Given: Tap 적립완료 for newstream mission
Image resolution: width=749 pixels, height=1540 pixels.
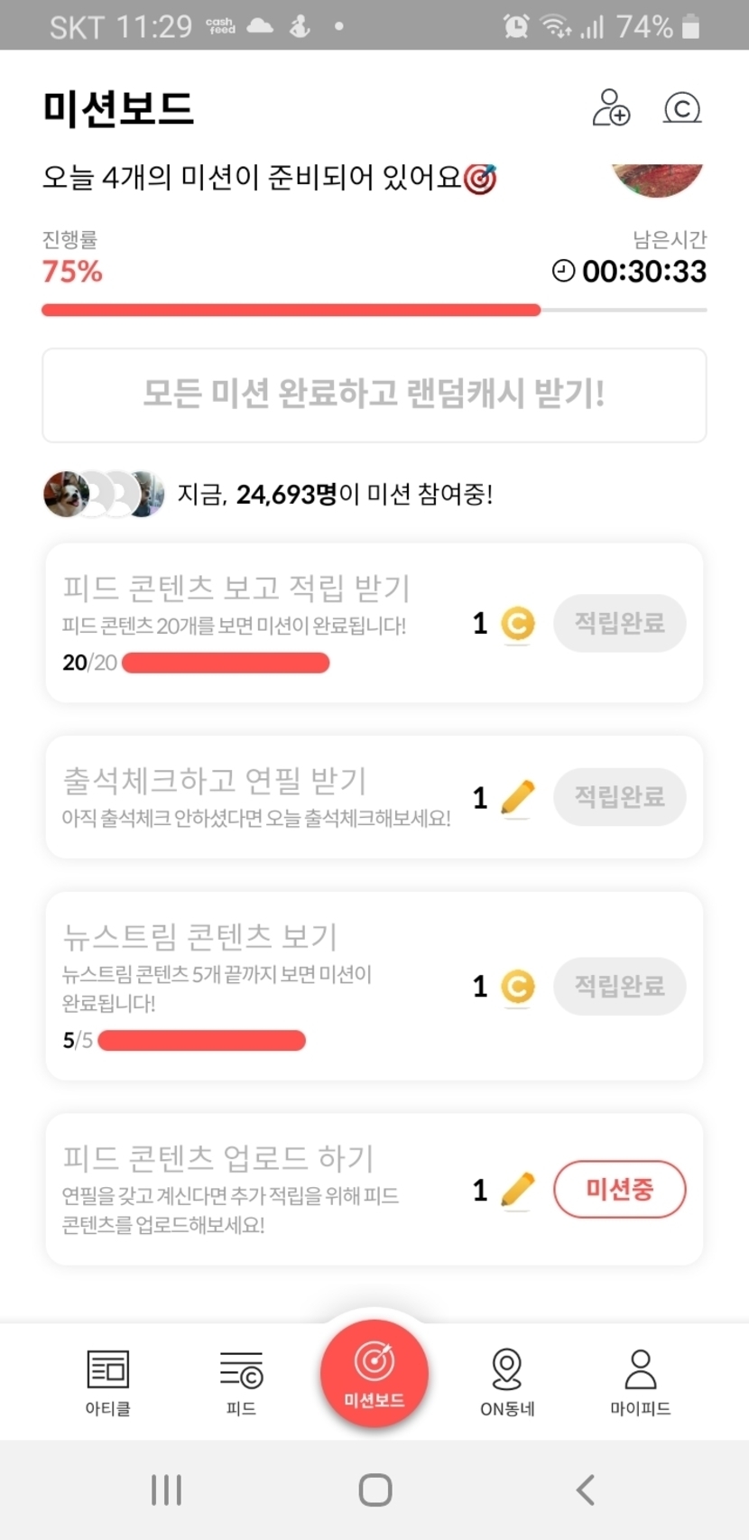Looking at the screenshot, I should [619, 986].
